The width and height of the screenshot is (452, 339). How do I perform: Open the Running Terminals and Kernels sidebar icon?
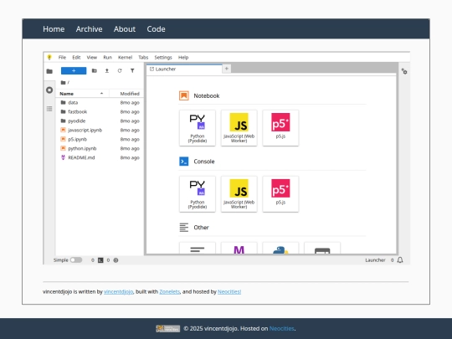(x=49, y=90)
